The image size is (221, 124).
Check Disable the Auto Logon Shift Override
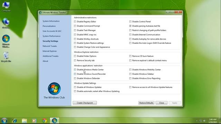coord(130,43)
